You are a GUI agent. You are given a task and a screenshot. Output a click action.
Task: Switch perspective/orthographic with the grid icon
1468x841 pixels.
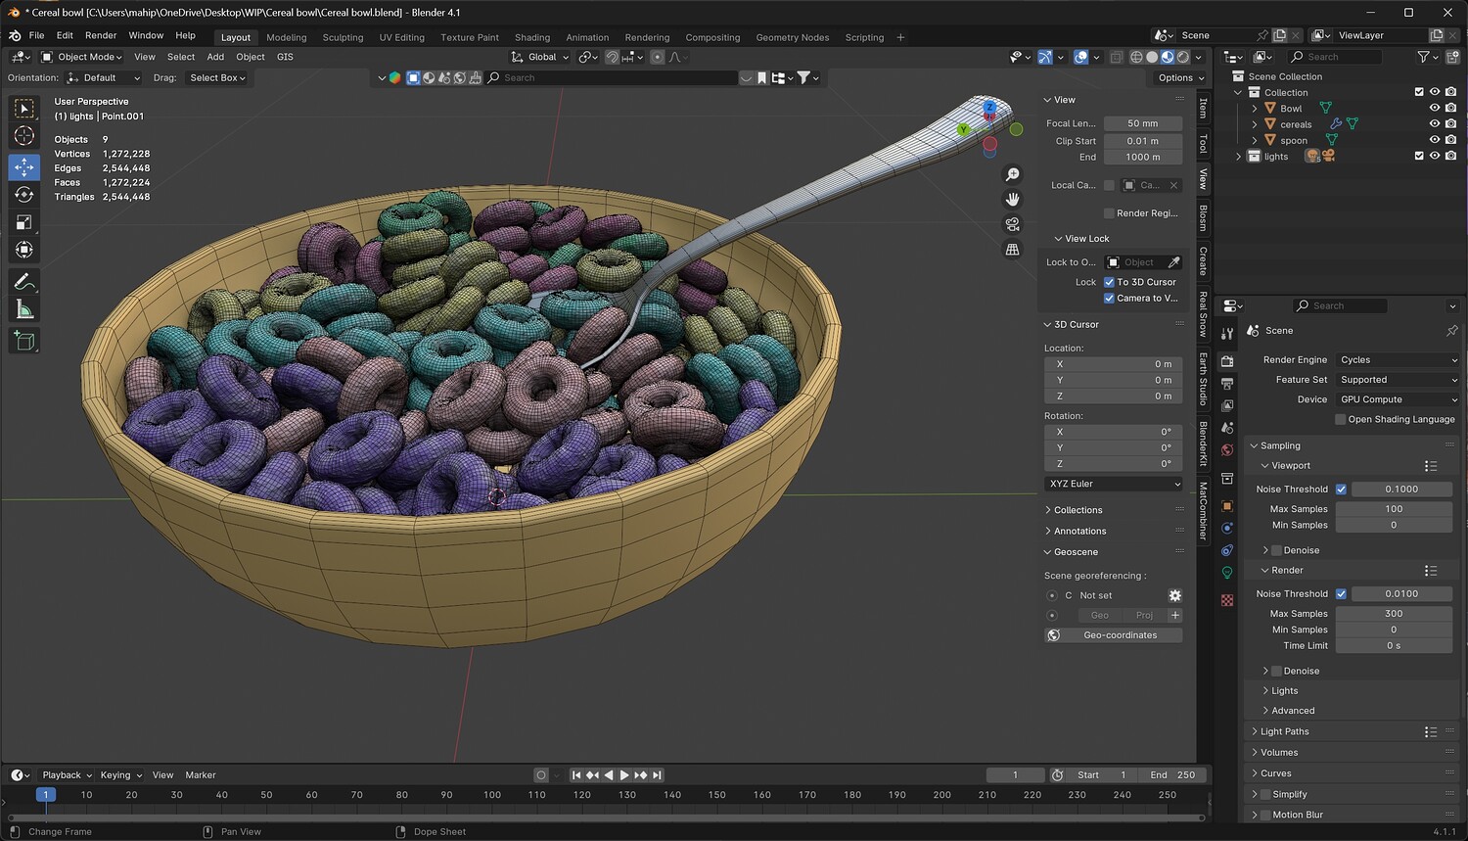point(1013,250)
